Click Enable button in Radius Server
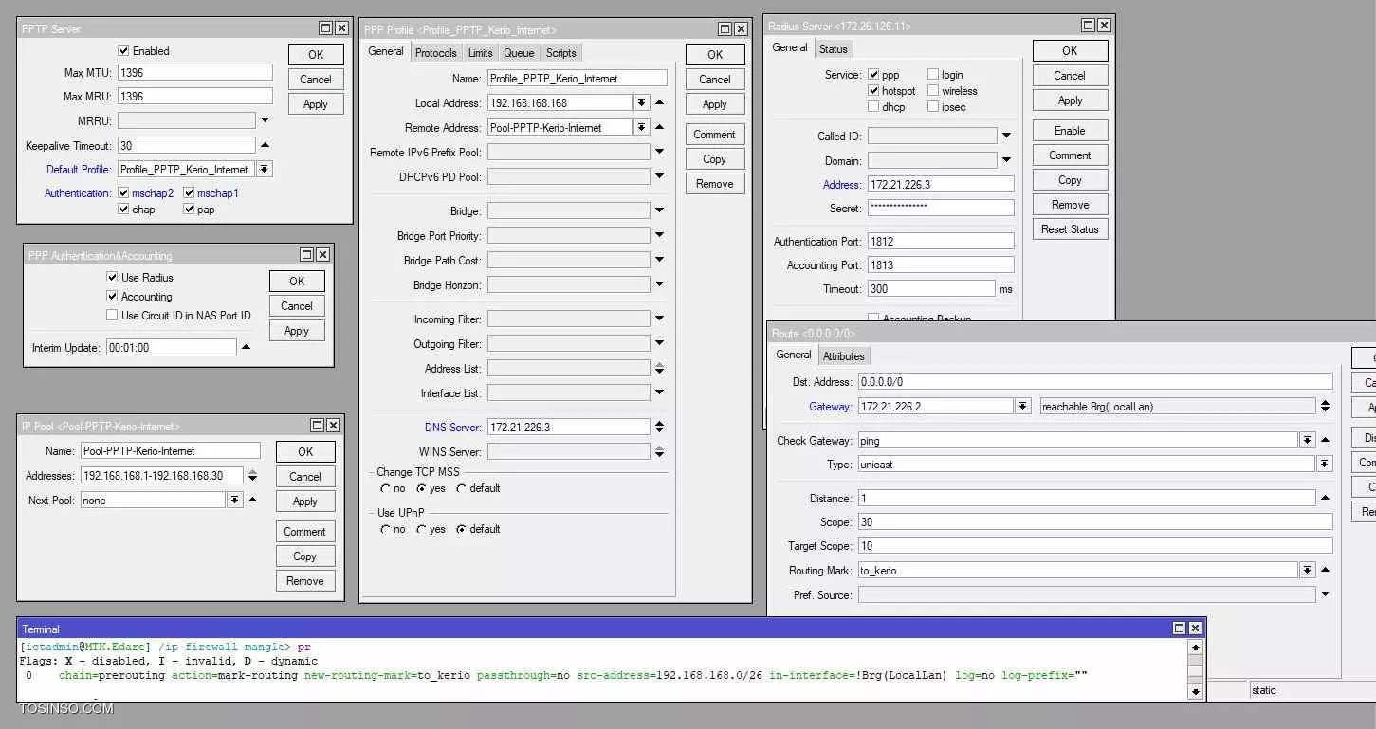Viewport: 1376px width, 729px height. click(1070, 131)
